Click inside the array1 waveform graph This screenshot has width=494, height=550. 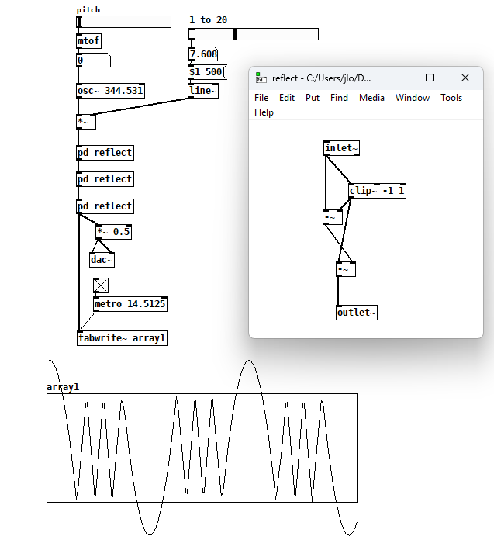[202, 448]
